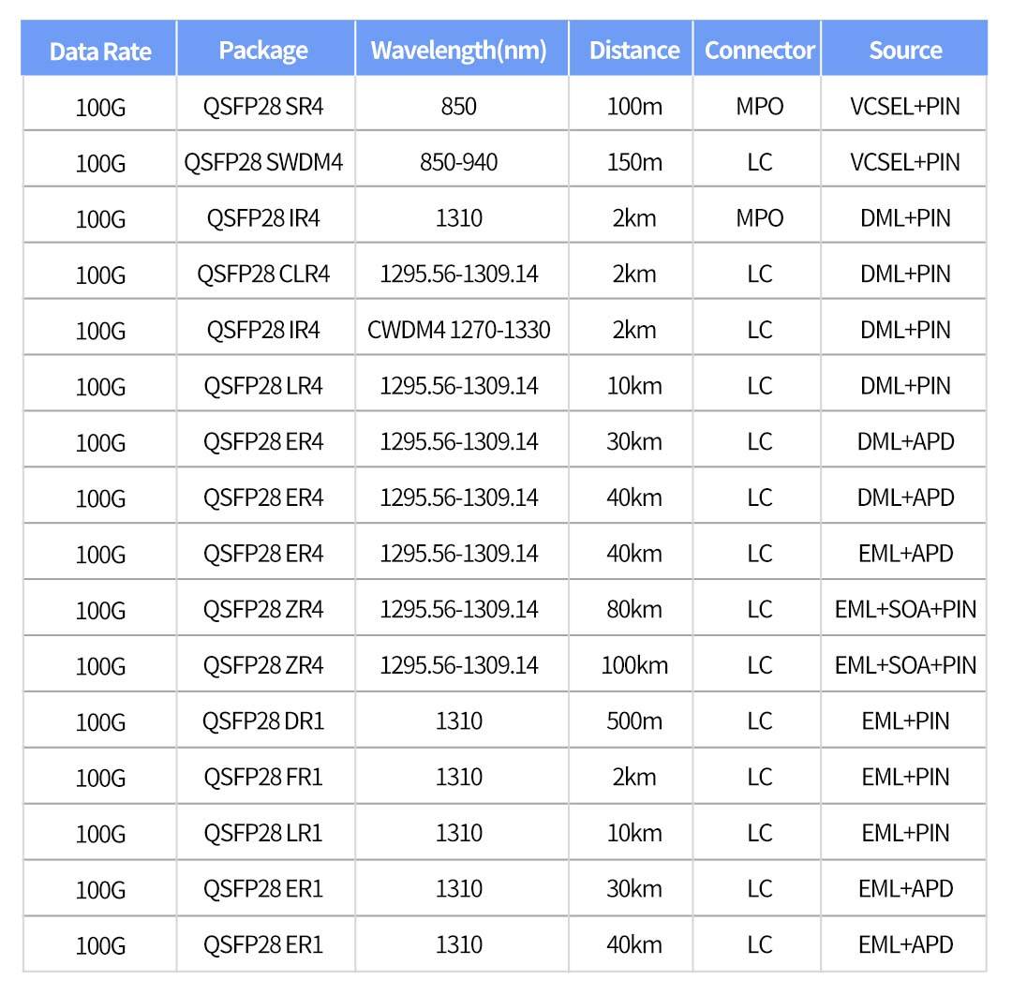The width and height of the screenshot is (1012, 995).
Task: Click the Data Rate column header
Action: click(x=100, y=51)
